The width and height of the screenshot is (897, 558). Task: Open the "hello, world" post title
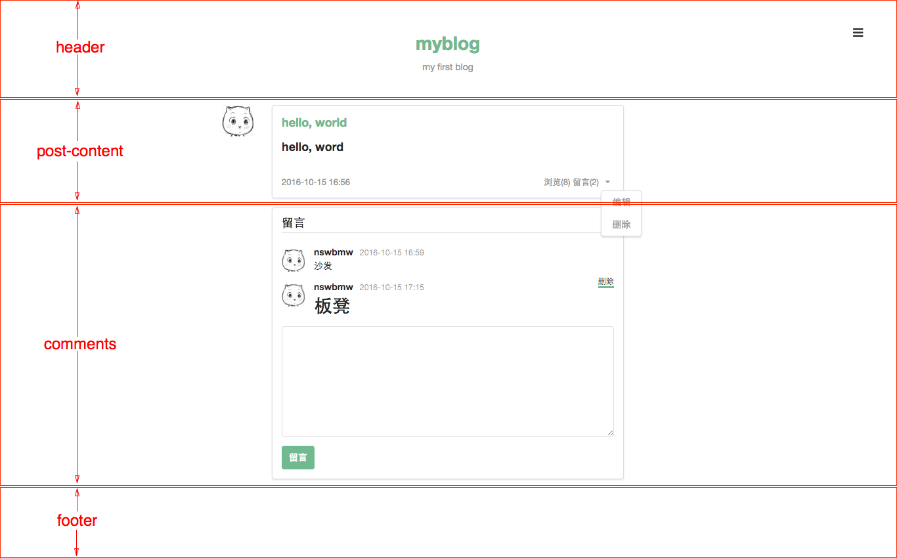(314, 123)
